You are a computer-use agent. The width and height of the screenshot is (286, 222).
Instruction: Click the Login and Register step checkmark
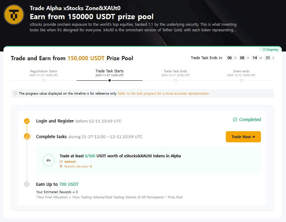[x=27, y=121]
